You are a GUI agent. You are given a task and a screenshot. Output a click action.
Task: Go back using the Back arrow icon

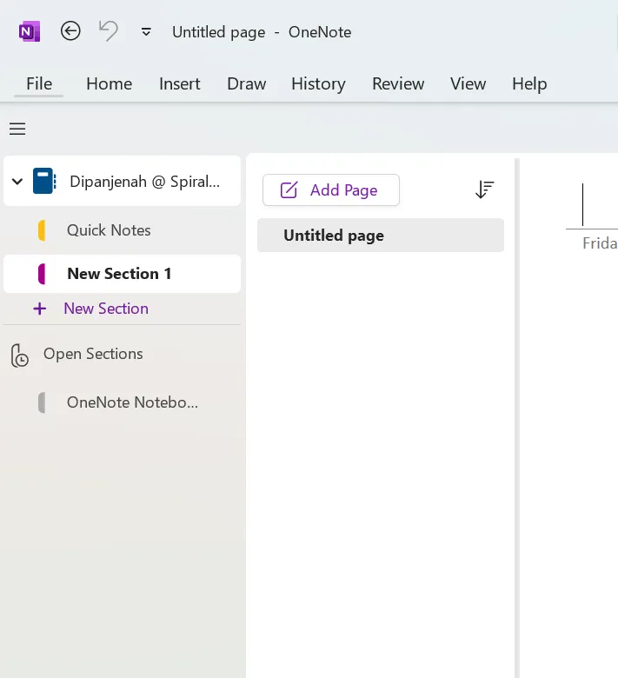[70, 31]
